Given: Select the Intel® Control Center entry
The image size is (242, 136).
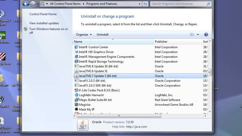Looking at the screenshot, I should [x=93, y=47].
